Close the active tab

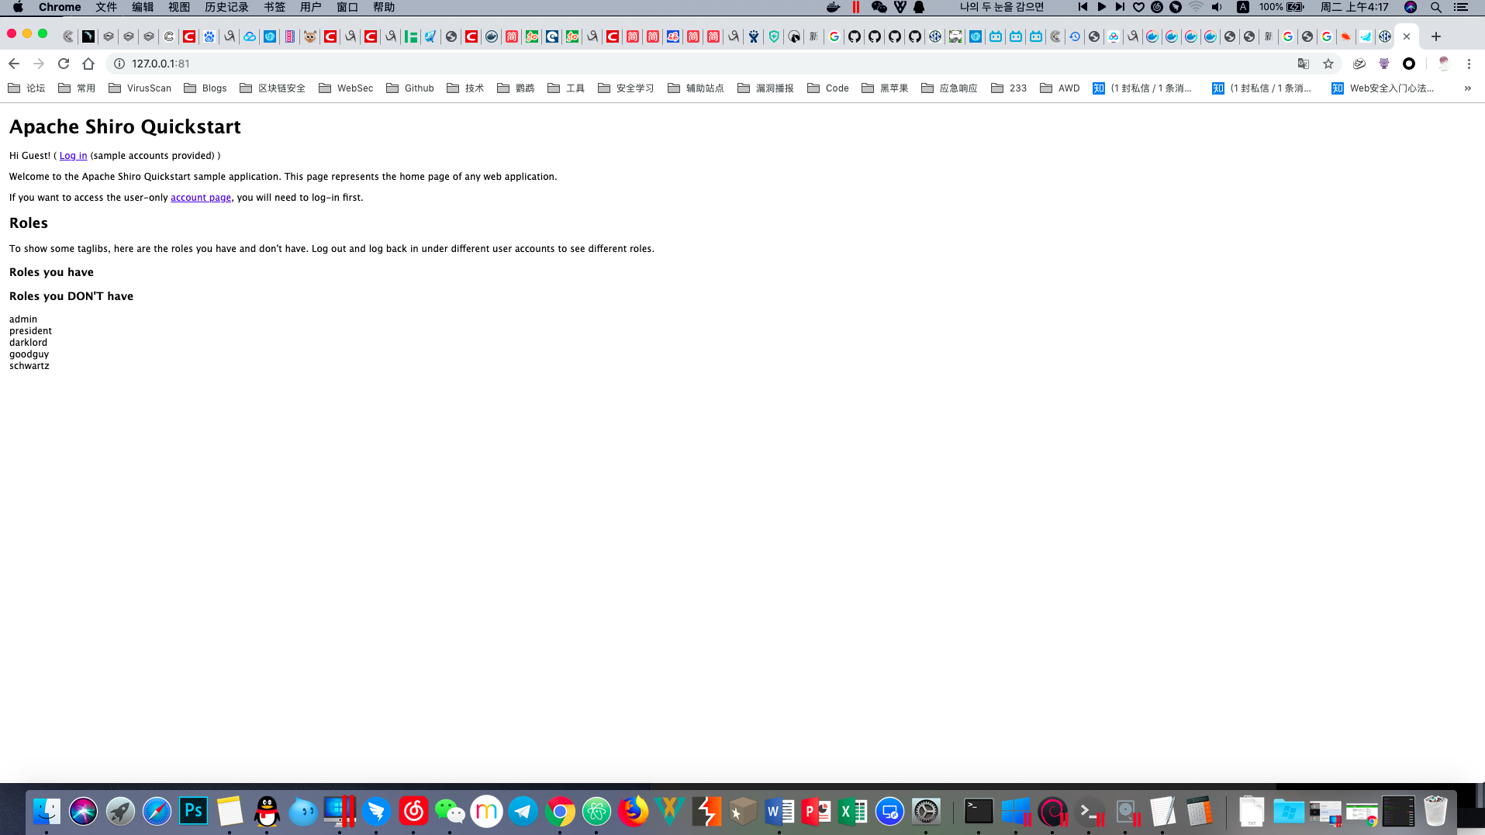pyautogui.click(x=1407, y=36)
